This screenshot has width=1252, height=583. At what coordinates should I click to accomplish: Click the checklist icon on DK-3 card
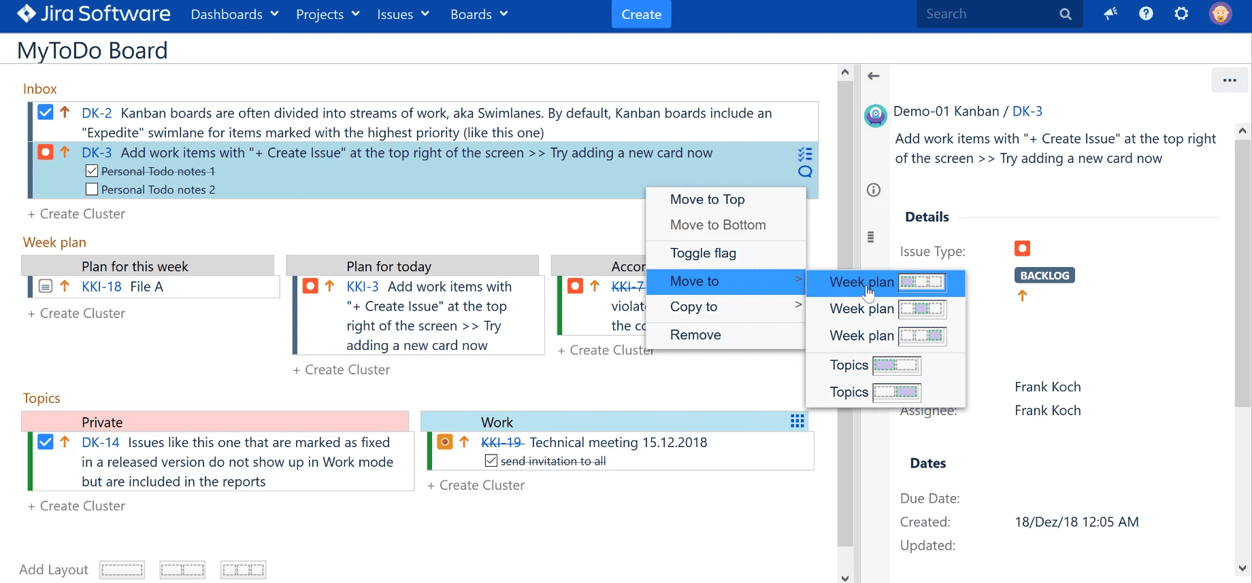[805, 154]
